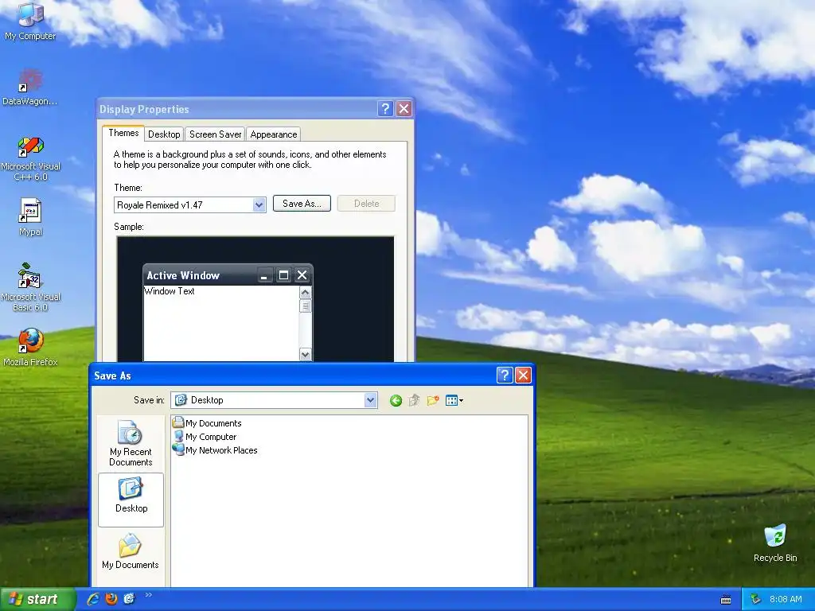Select My Computer in file list
The image size is (815, 611).
(x=205, y=437)
